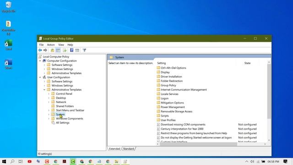Show hidden system tray icons chevron
293x165 pixels.
247,161
